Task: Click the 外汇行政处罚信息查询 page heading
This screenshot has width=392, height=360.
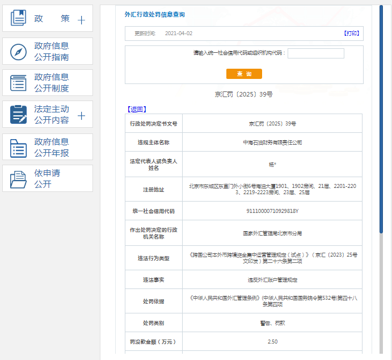Action: (154, 14)
